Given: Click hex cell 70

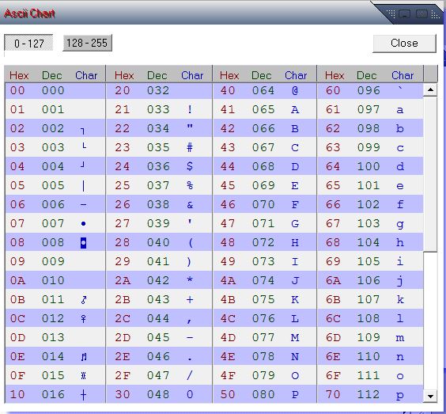Looking at the screenshot, I should point(333,395).
